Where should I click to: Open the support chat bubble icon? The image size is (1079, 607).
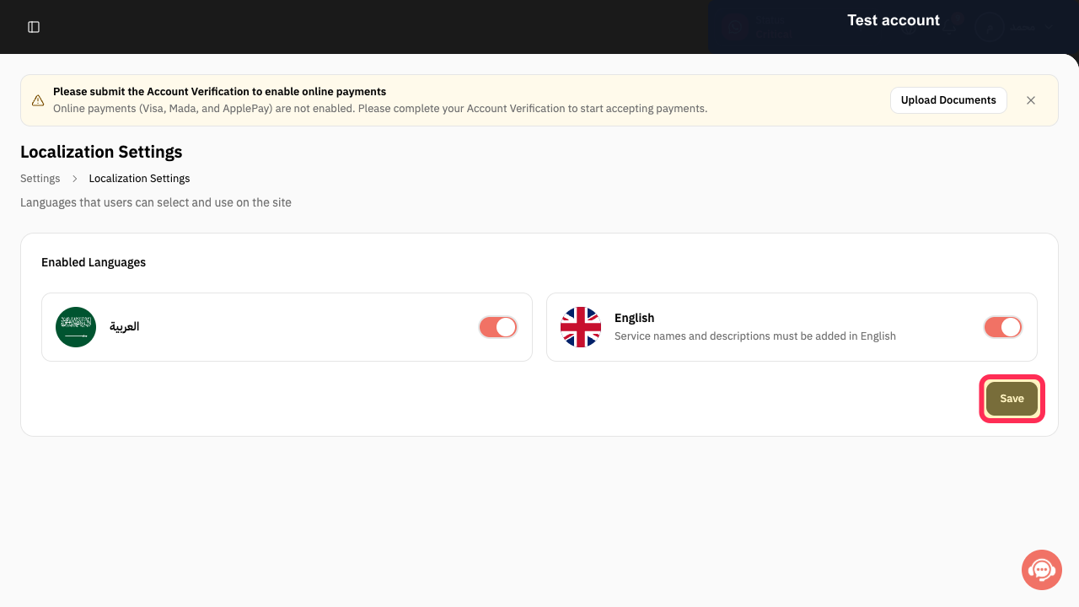pos(1042,570)
